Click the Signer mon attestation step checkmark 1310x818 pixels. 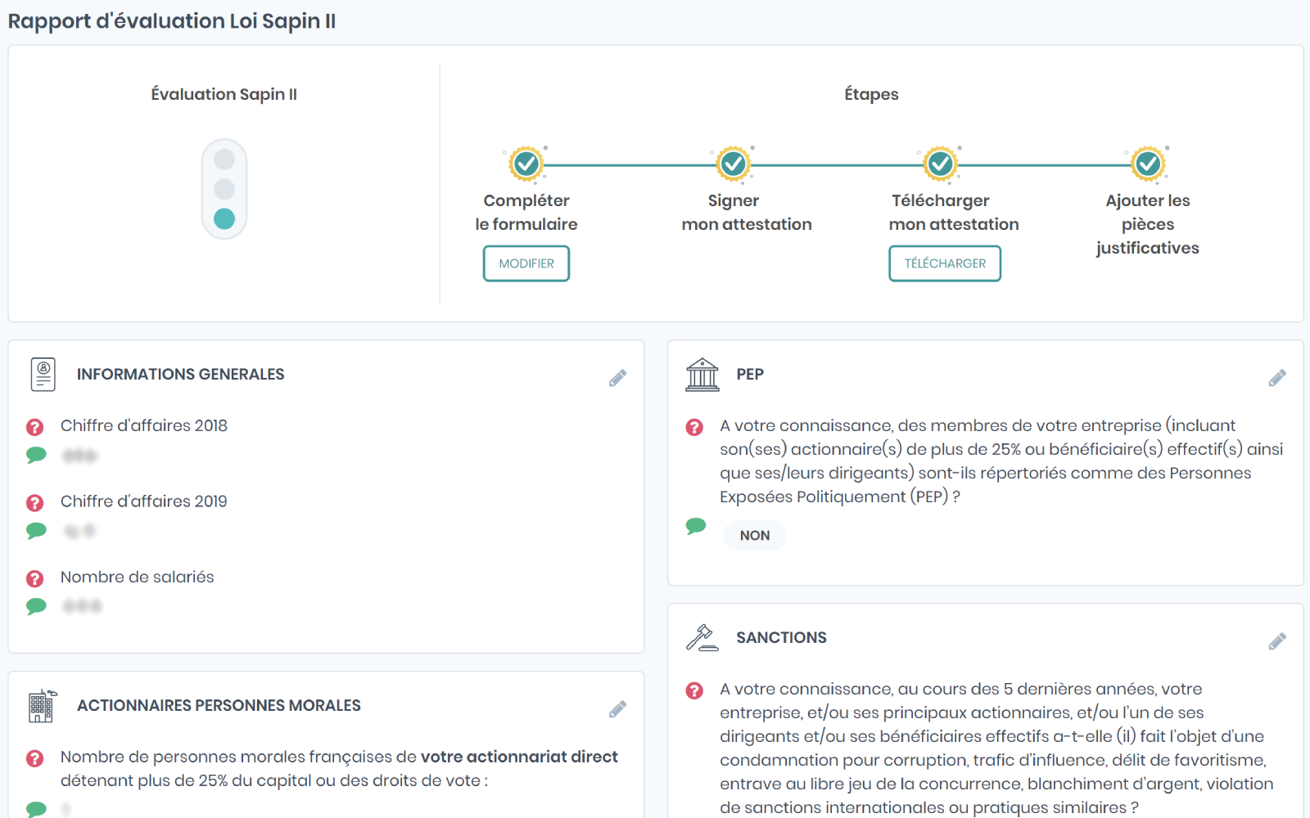click(x=734, y=164)
